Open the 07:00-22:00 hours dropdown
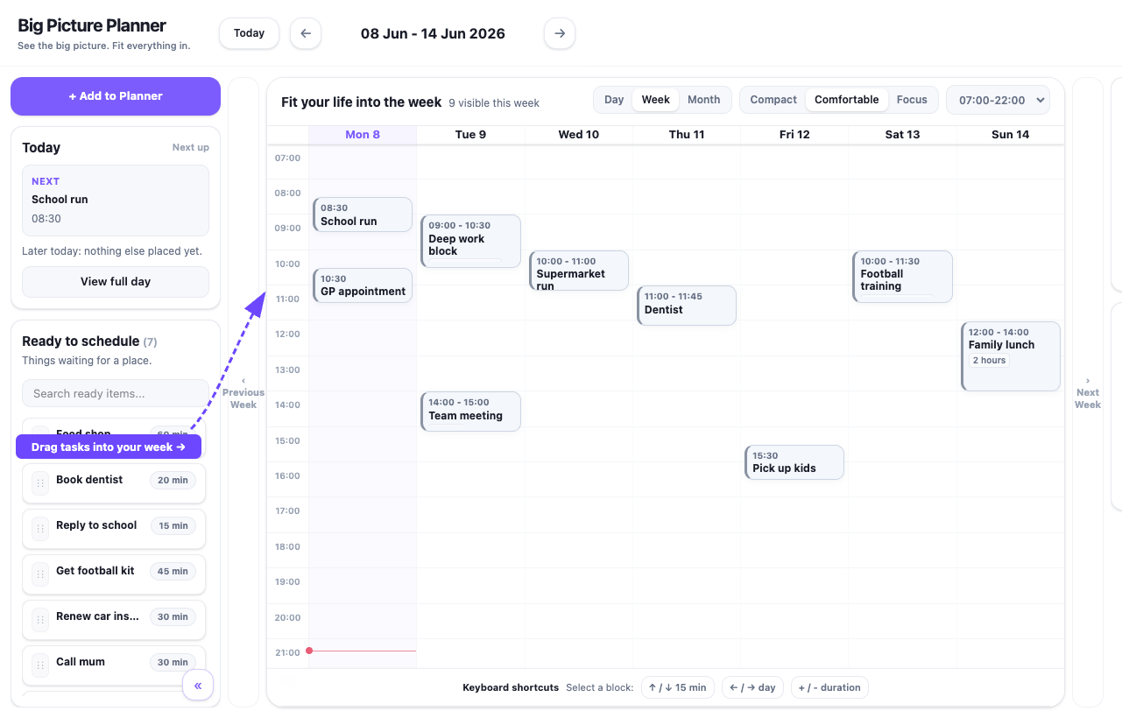Screen dimensions: 1122x718 pos(998,100)
